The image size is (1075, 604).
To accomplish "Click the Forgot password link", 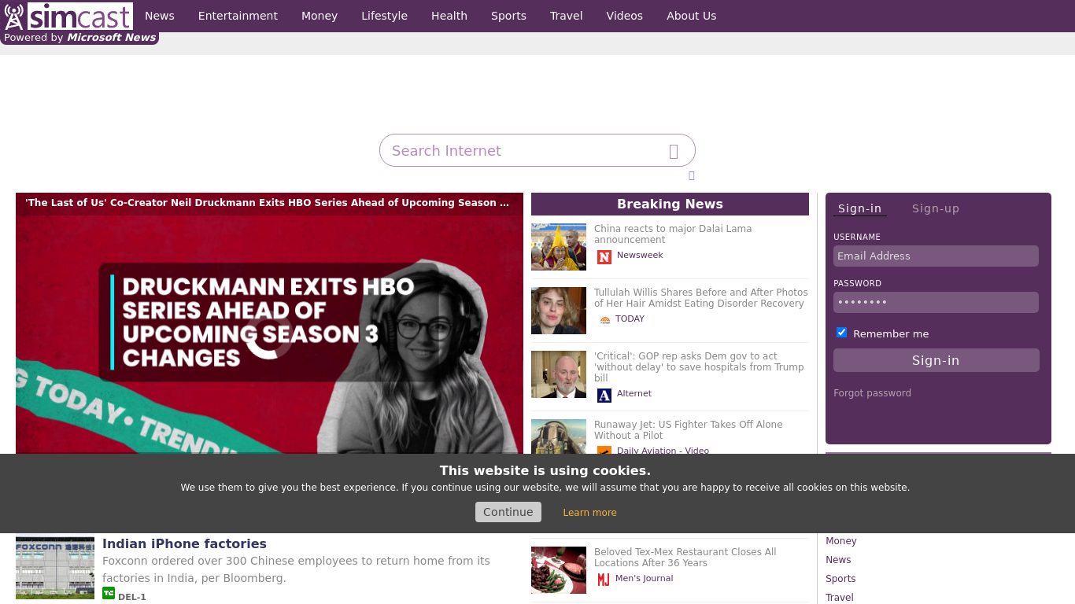I will tap(872, 393).
